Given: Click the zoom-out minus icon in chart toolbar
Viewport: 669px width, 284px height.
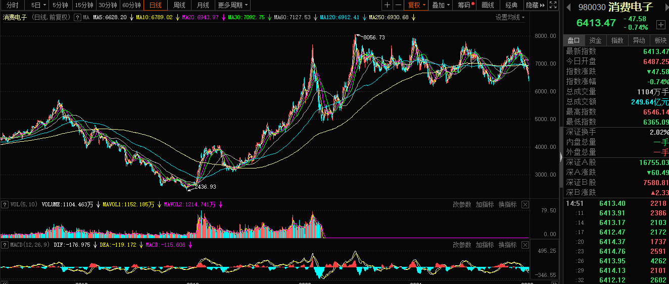Looking at the screenshot, I should pos(399,5).
